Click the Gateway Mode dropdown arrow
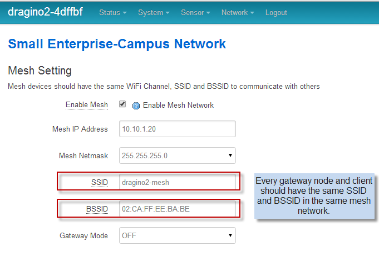 [230, 235]
